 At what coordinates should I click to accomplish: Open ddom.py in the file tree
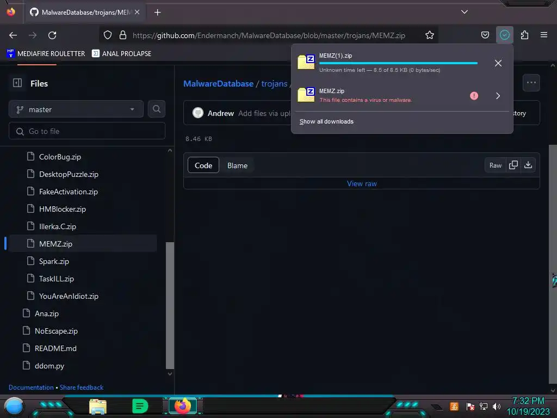click(x=49, y=366)
